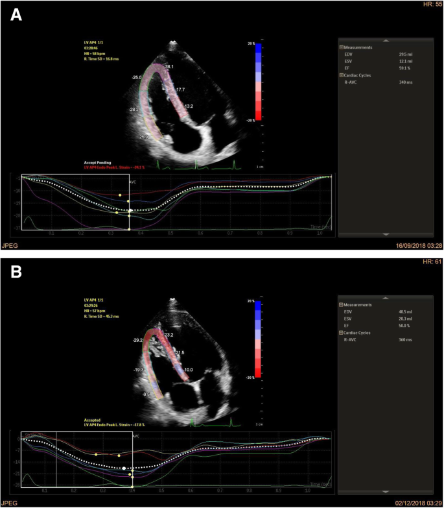Click the 03:28:46 time label

[x=91, y=48]
